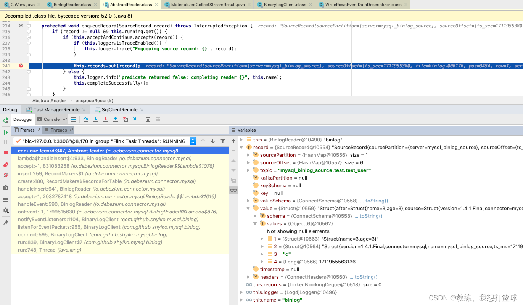Select lambda$handleInsert$4:933 stack frame

coord(120,159)
